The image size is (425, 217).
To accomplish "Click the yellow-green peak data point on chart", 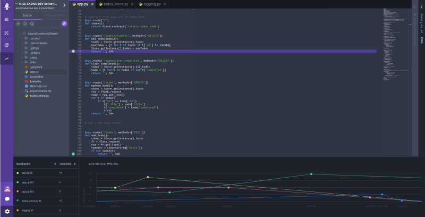I will [x=148, y=177].
